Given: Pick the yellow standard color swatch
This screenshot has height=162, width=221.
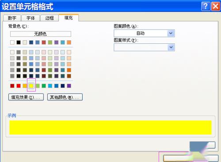Looking at the screenshot, I should coord(31,86).
